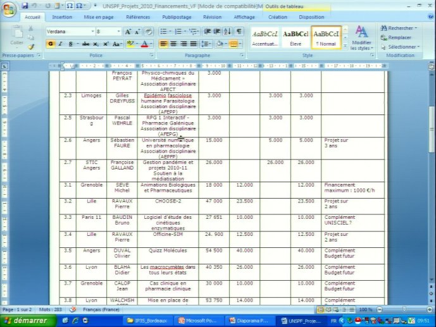436x327 pixels.
Task: Click the format painter brush icon
Action: [31, 47]
